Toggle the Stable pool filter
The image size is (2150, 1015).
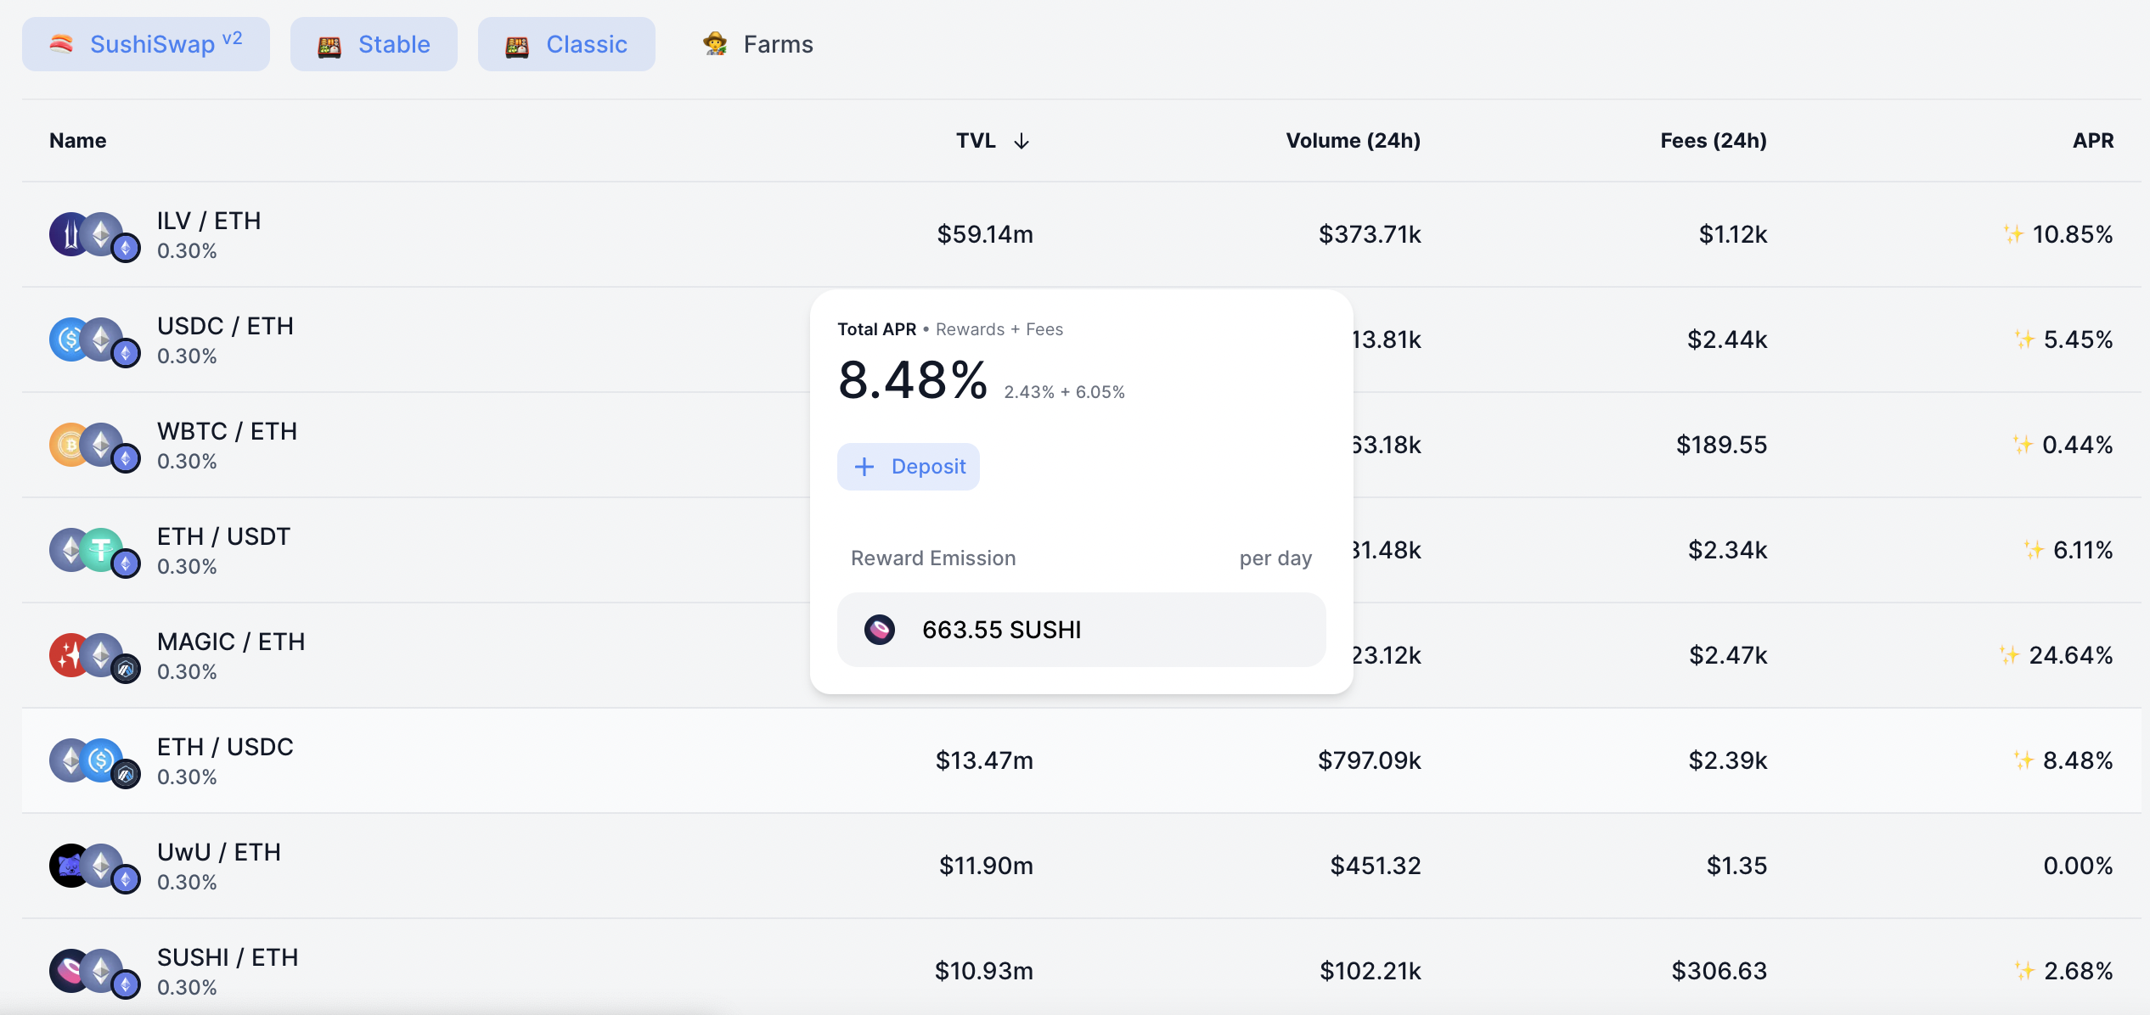374,44
